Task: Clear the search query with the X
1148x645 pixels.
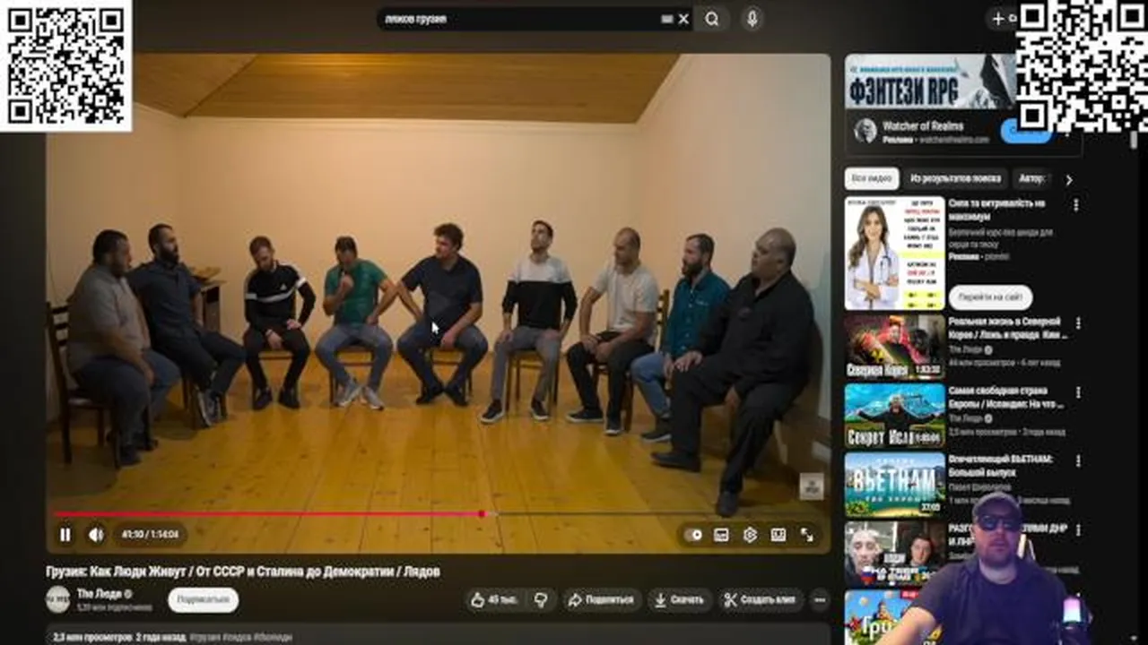Action: (684, 19)
